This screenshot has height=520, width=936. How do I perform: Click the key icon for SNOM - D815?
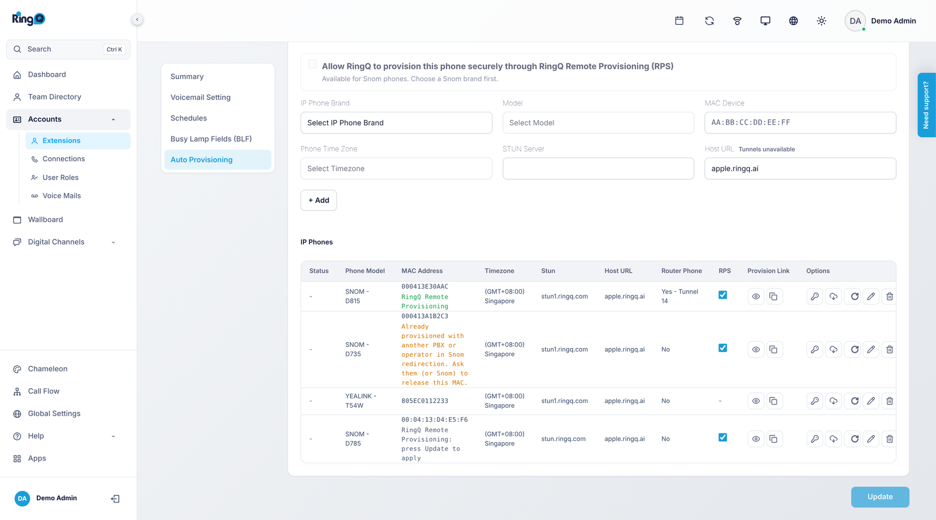tap(815, 297)
